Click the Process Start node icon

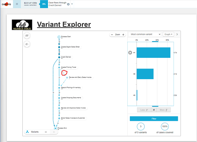[x=59, y=37]
